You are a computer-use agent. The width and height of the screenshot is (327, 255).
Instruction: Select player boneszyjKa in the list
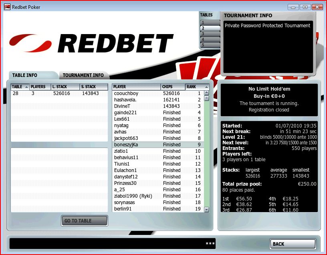click(x=158, y=145)
